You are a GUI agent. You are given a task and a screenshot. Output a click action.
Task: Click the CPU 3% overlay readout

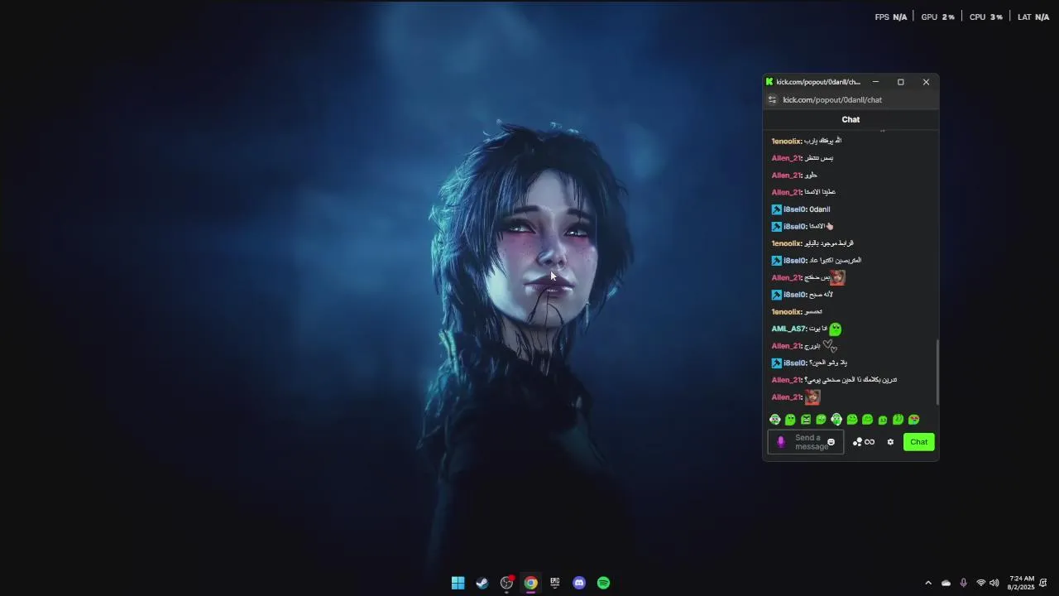tap(986, 17)
